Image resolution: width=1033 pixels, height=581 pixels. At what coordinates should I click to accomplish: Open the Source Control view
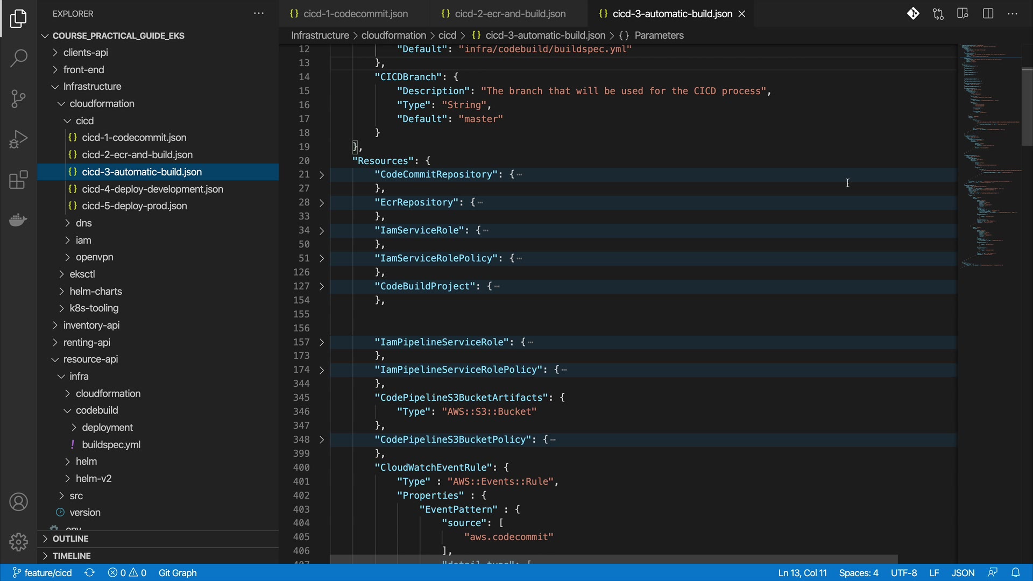(18, 99)
